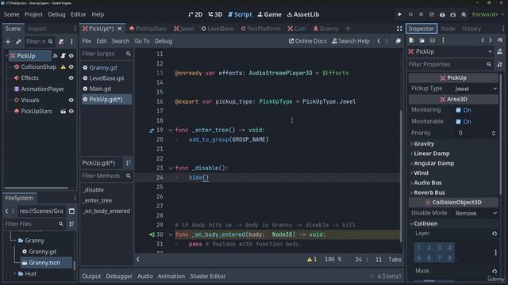Jump to _on_body_entered in methods list
The width and height of the screenshot is (508, 285).
106,211
